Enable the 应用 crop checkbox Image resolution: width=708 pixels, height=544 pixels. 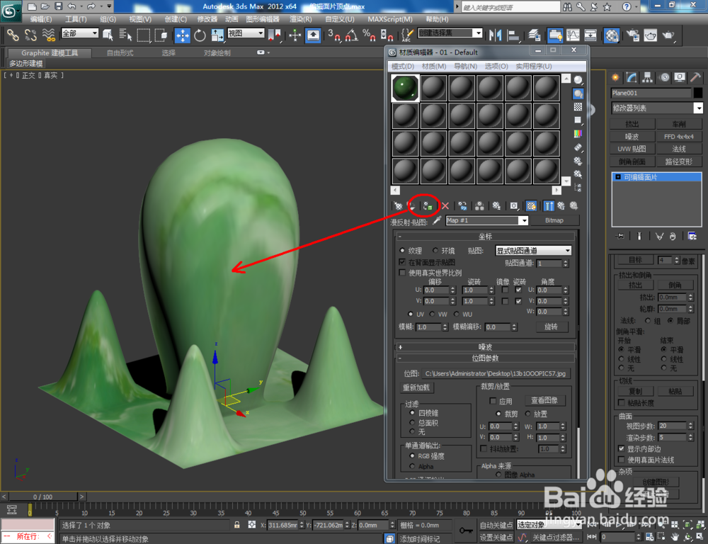point(493,401)
